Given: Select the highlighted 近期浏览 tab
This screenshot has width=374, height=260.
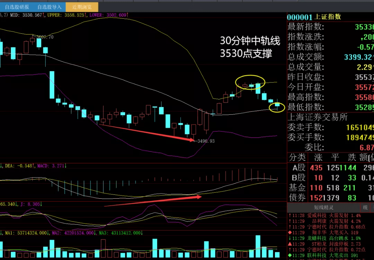Looking at the screenshot, I should pyautogui.click(x=82, y=7).
